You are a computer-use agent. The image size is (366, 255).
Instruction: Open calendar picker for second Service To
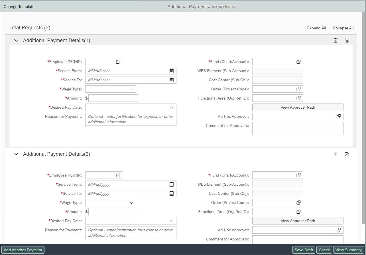click(172, 193)
